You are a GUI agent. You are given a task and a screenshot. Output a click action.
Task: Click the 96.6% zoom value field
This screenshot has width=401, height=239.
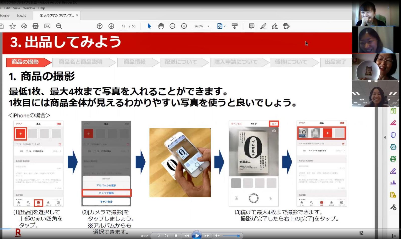[x=199, y=26]
